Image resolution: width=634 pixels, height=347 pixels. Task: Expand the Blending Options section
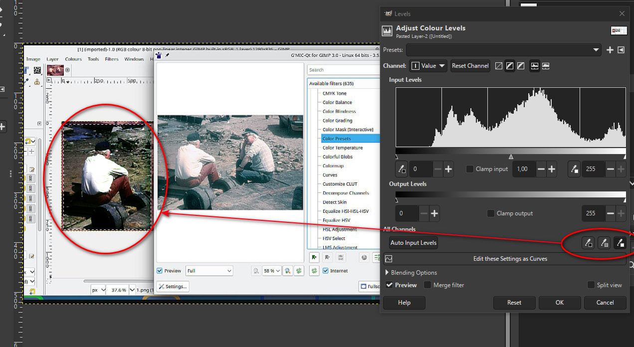387,273
